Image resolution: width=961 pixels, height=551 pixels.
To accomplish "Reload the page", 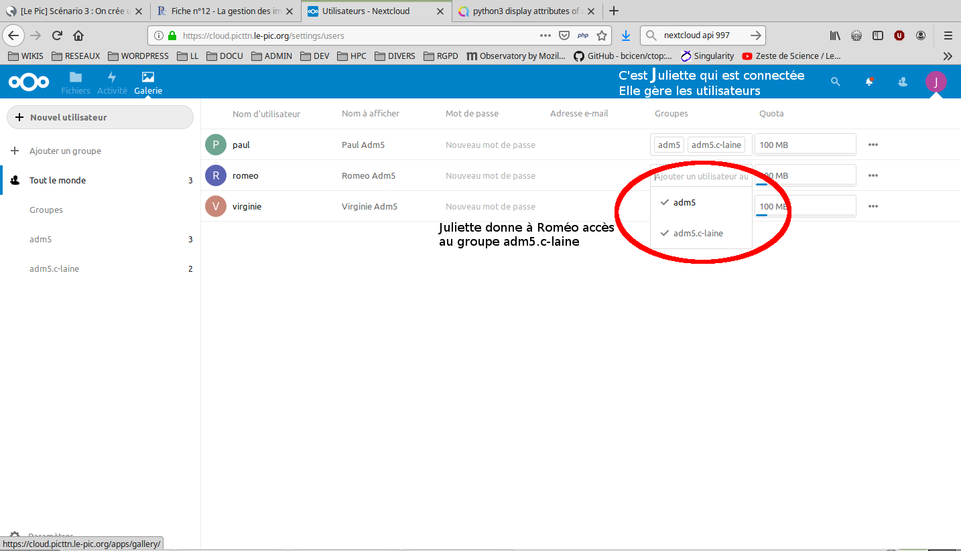I will tap(58, 35).
